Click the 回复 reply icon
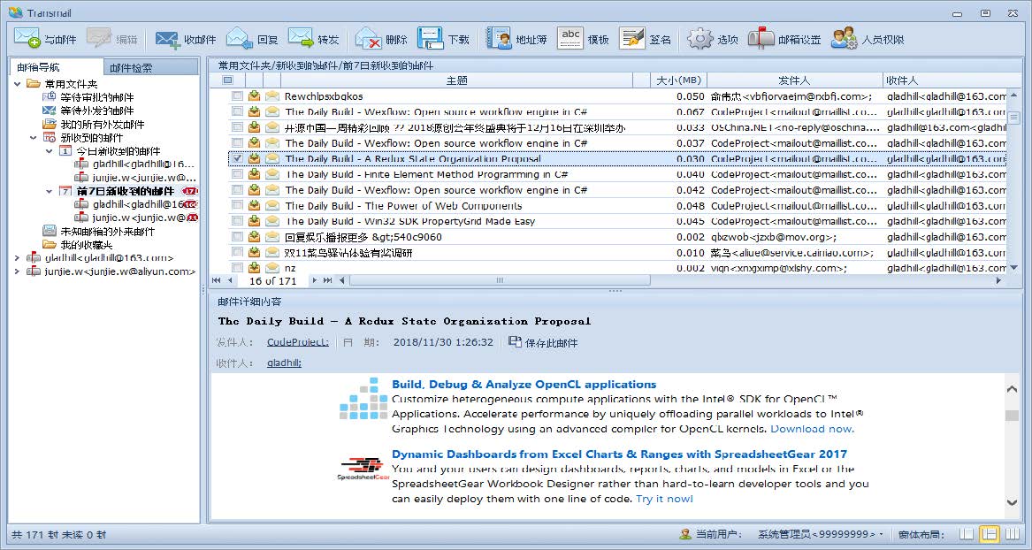 click(x=240, y=39)
